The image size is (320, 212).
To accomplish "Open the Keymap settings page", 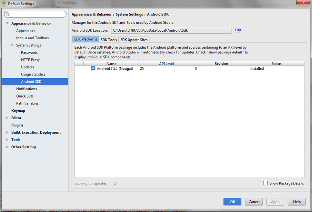I will [18, 111].
